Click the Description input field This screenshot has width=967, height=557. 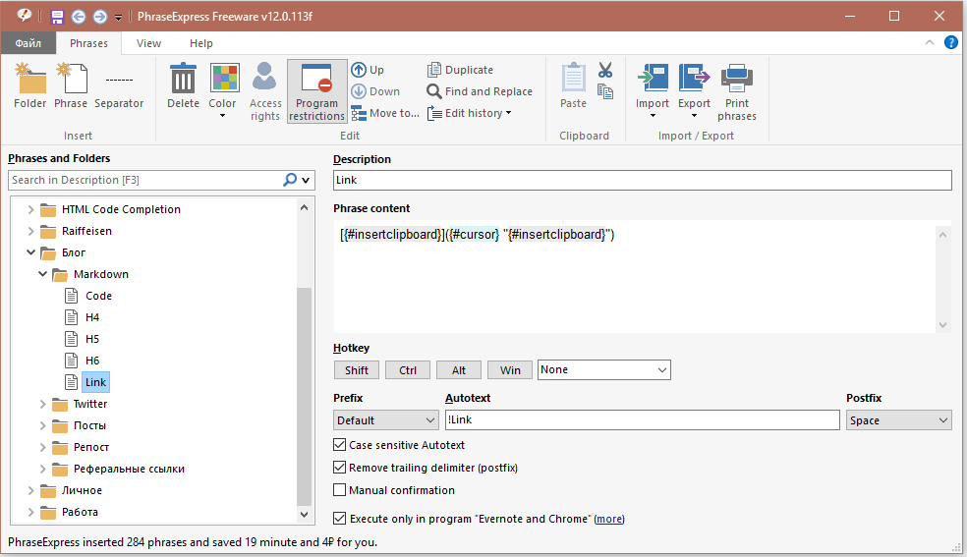click(x=642, y=180)
